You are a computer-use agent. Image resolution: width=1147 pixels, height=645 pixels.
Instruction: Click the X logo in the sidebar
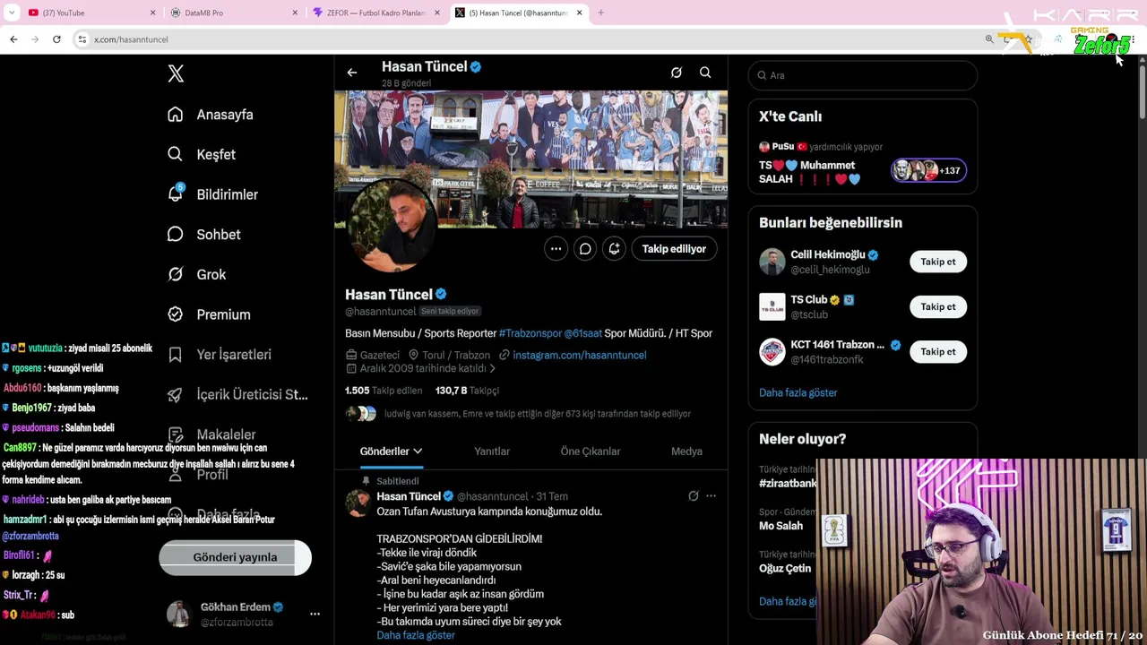pyautogui.click(x=176, y=74)
